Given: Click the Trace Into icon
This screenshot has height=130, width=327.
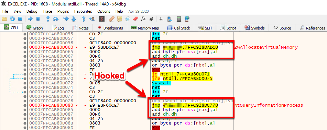Looking at the screenshot, I should tap(66, 19).
